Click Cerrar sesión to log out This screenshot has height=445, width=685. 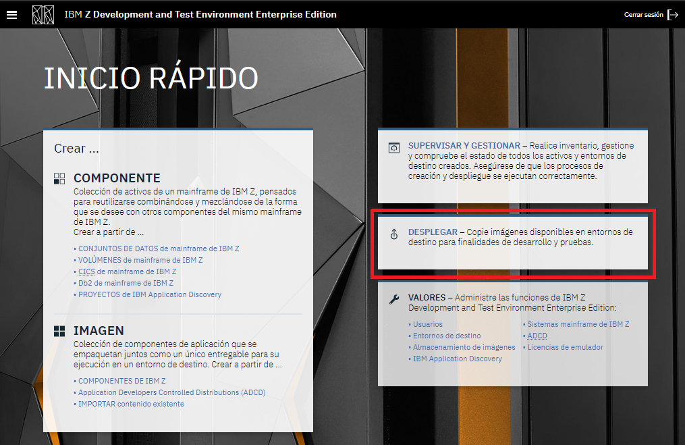[x=644, y=15]
